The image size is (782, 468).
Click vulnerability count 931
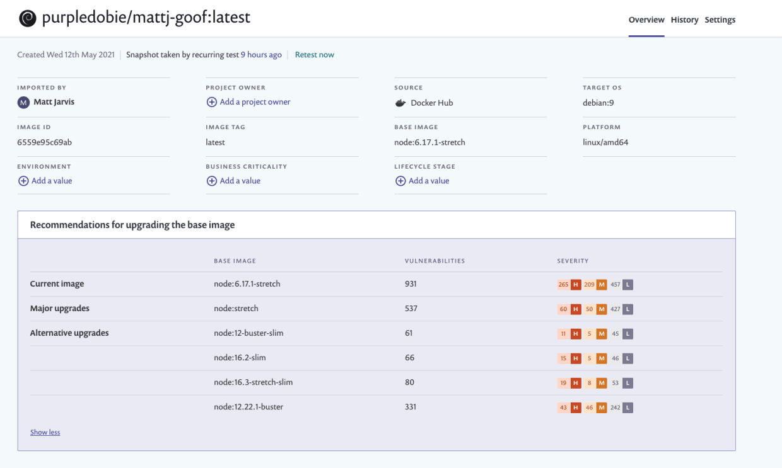point(411,284)
